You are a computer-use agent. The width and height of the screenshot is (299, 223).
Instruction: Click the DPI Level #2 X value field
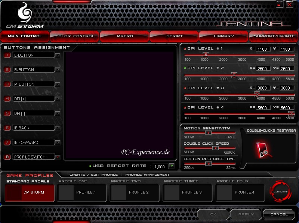(x=263, y=69)
